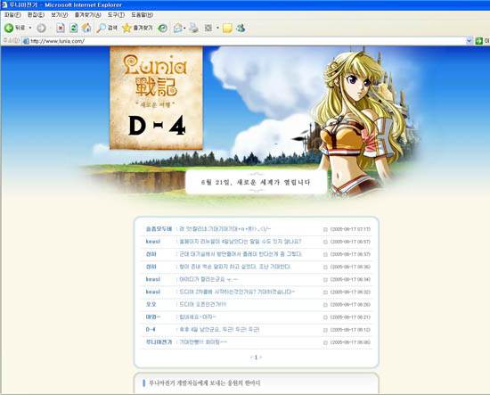Click the address field showing www.lunia.com

pyautogui.click(x=244, y=41)
